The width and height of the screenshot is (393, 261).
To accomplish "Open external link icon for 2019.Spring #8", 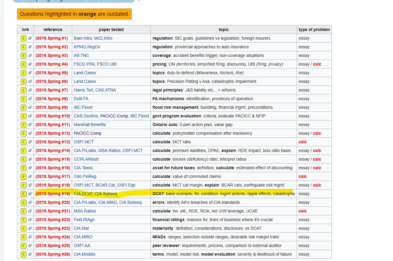I will (x=30, y=99).
